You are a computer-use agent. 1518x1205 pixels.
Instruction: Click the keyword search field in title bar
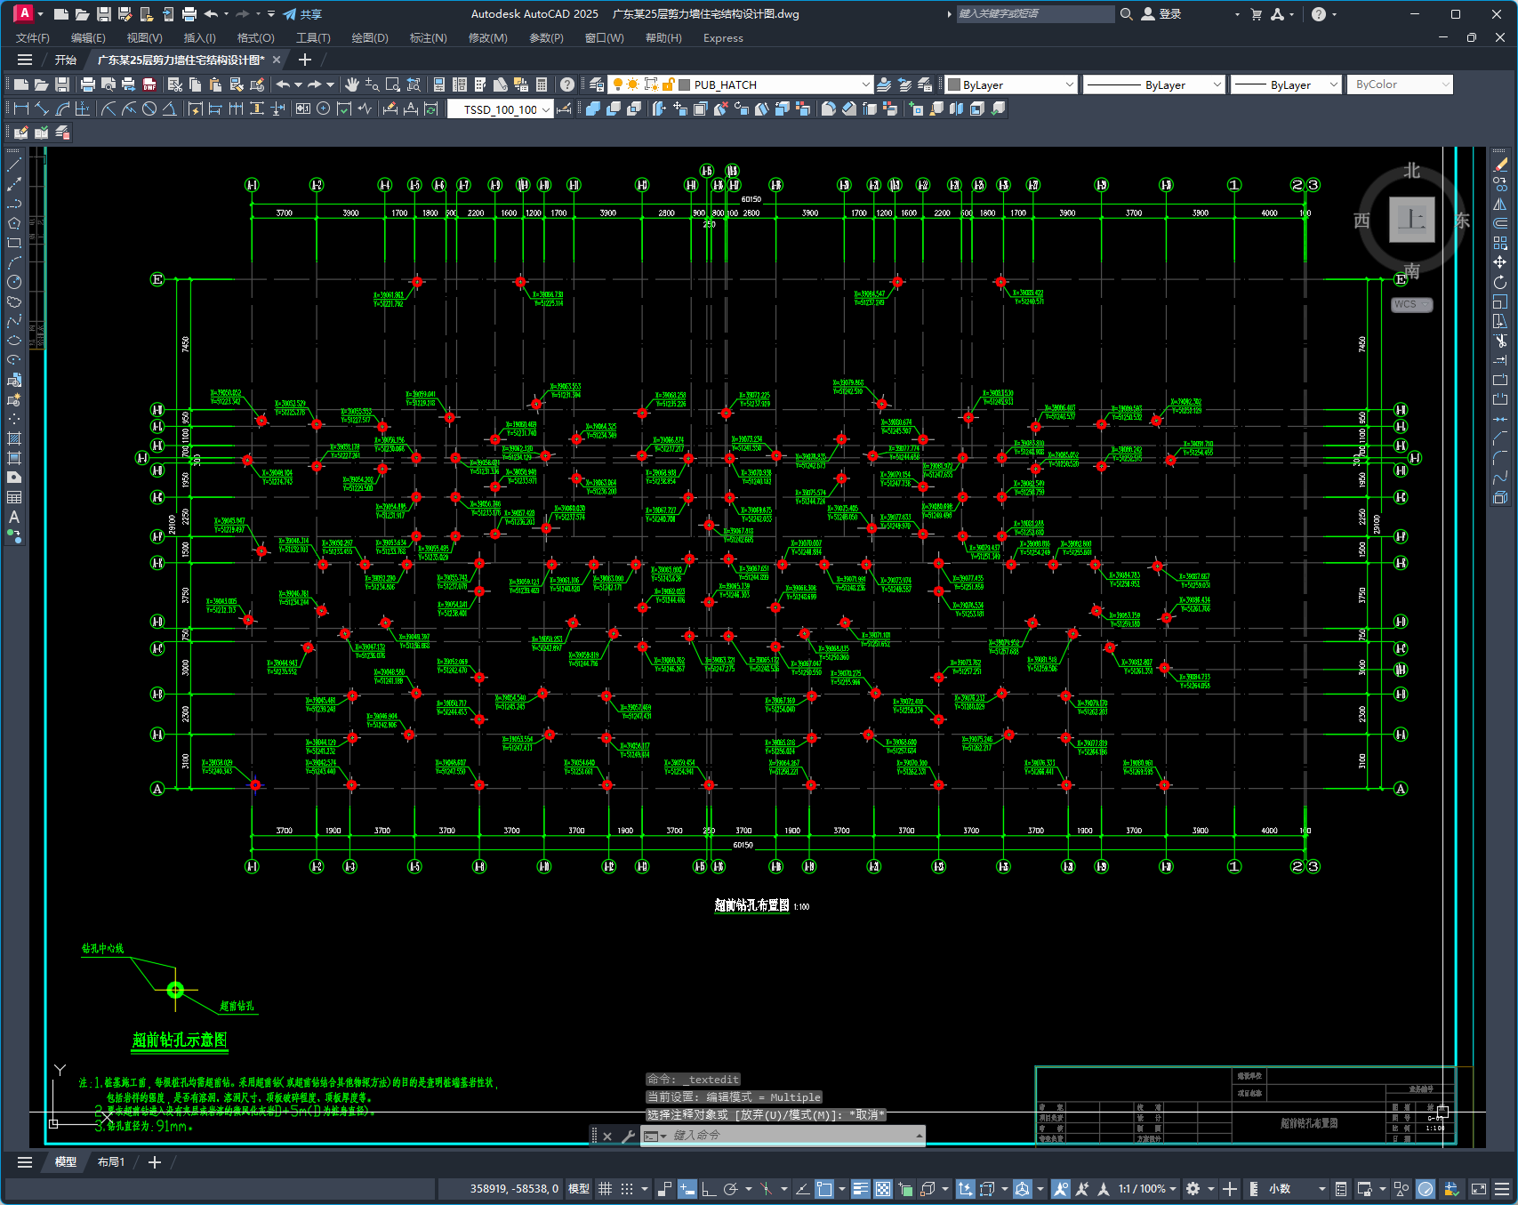[1034, 14]
